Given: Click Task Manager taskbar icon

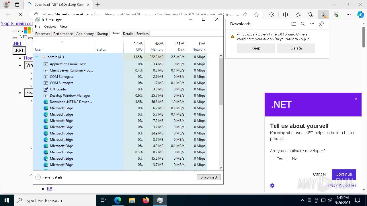Looking at the screenshot, I should pyautogui.click(x=160, y=200).
